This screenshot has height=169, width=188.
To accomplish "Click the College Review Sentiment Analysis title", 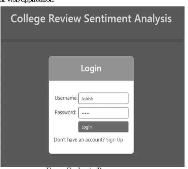I will pos(91,19).
